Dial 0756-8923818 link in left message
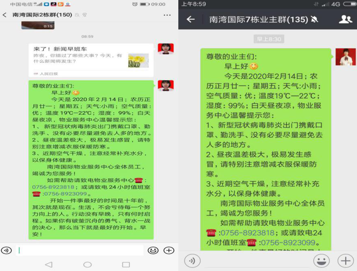 point(53,187)
